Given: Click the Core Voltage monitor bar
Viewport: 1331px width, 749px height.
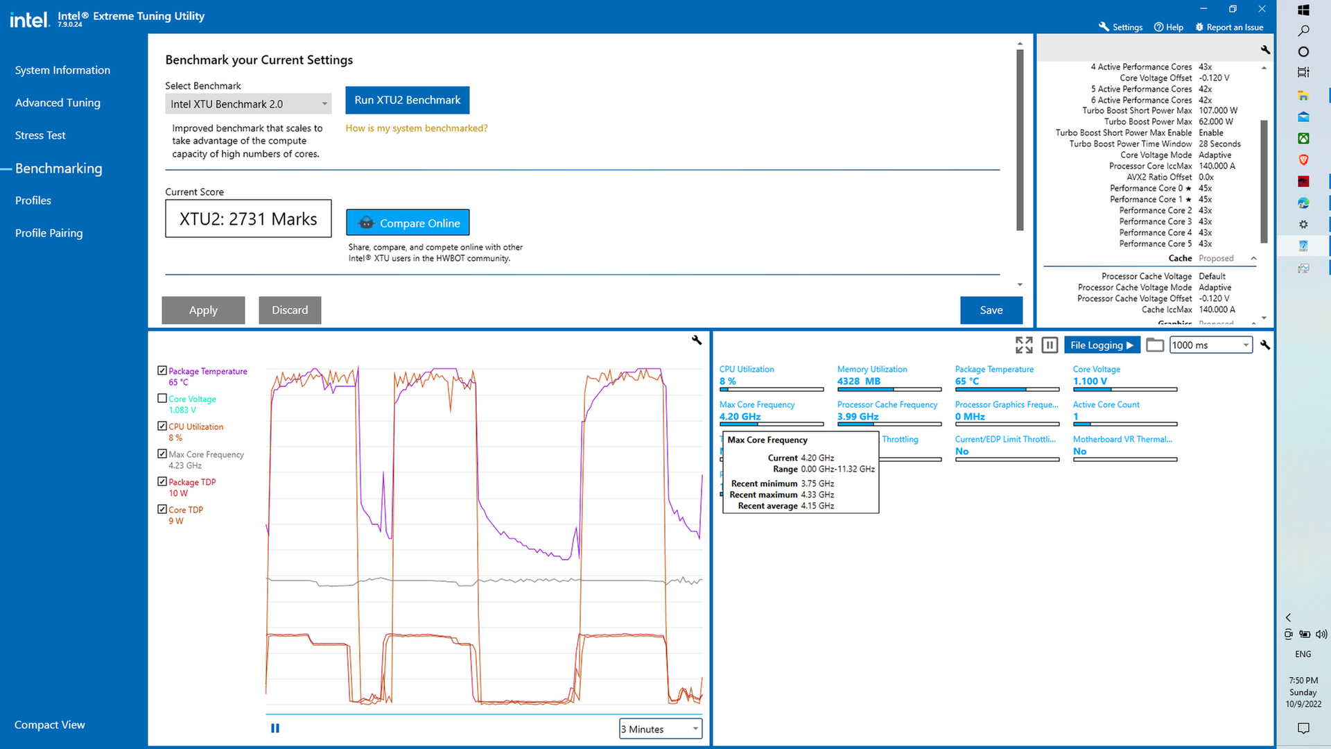Looking at the screenshot, I should point(1125,390).
